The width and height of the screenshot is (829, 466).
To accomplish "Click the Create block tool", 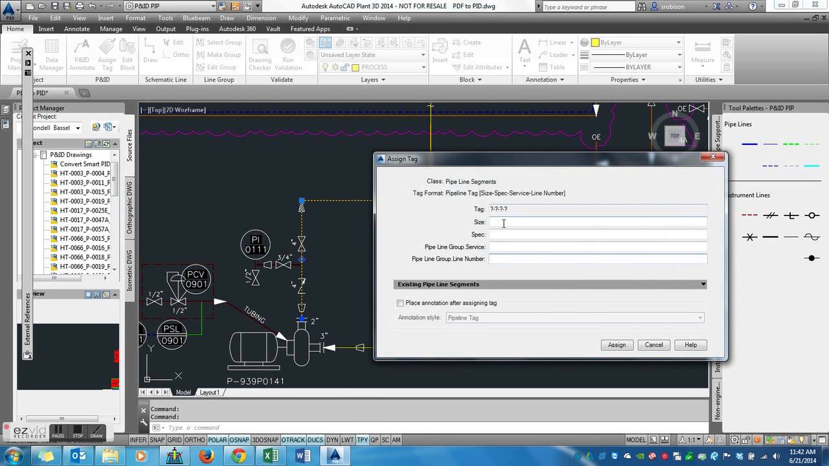I will coord(466,43).
